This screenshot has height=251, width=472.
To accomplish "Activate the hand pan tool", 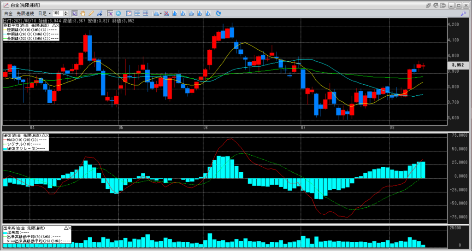I will (x=83, y=13).
